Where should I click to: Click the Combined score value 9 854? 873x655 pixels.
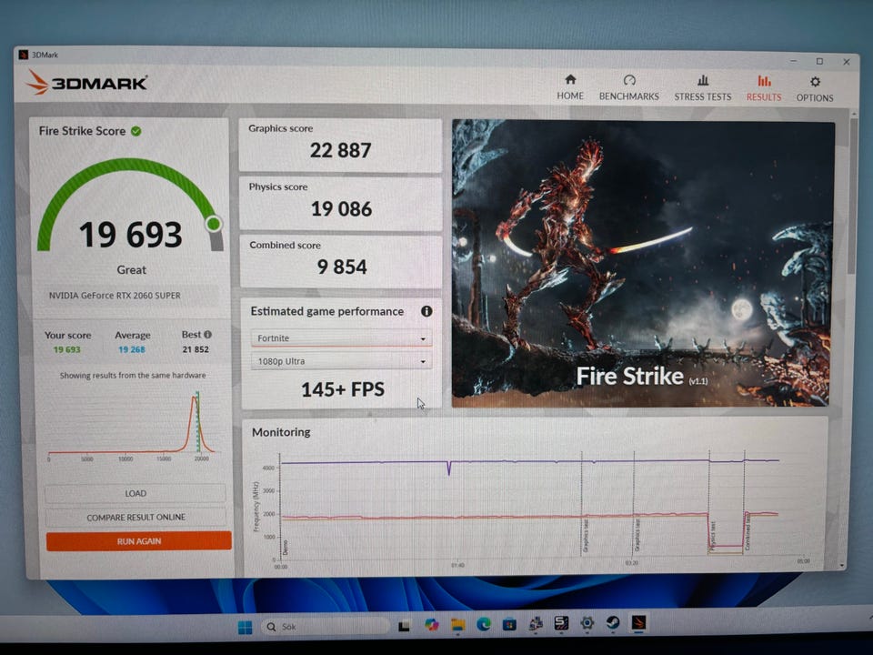click(342, 267)
